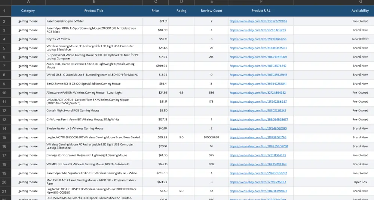Click the Wired USB-C Quiet Mouse title cell

[94, 75]
